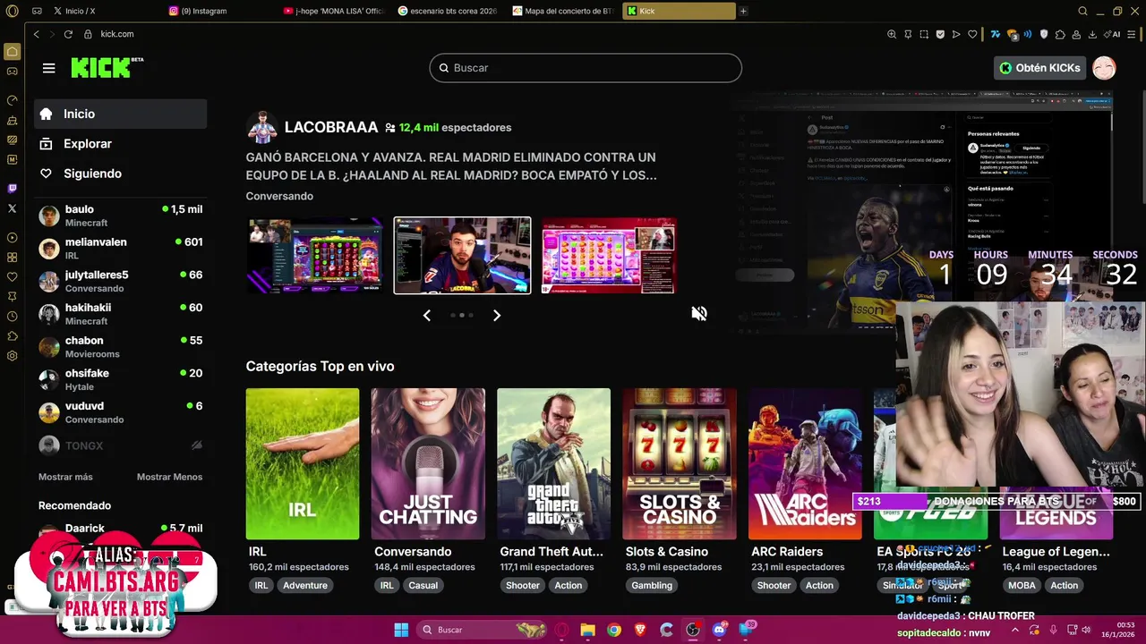This screenshot has height=644, width=1146.
Task: Switch to j-hope MONA LISA YouTube tab
Action: (336, 11)
